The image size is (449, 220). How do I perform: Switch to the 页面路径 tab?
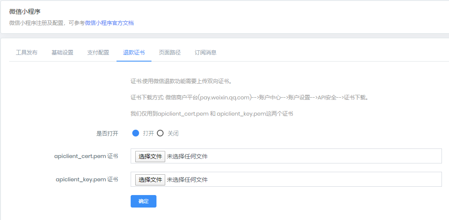170,52
